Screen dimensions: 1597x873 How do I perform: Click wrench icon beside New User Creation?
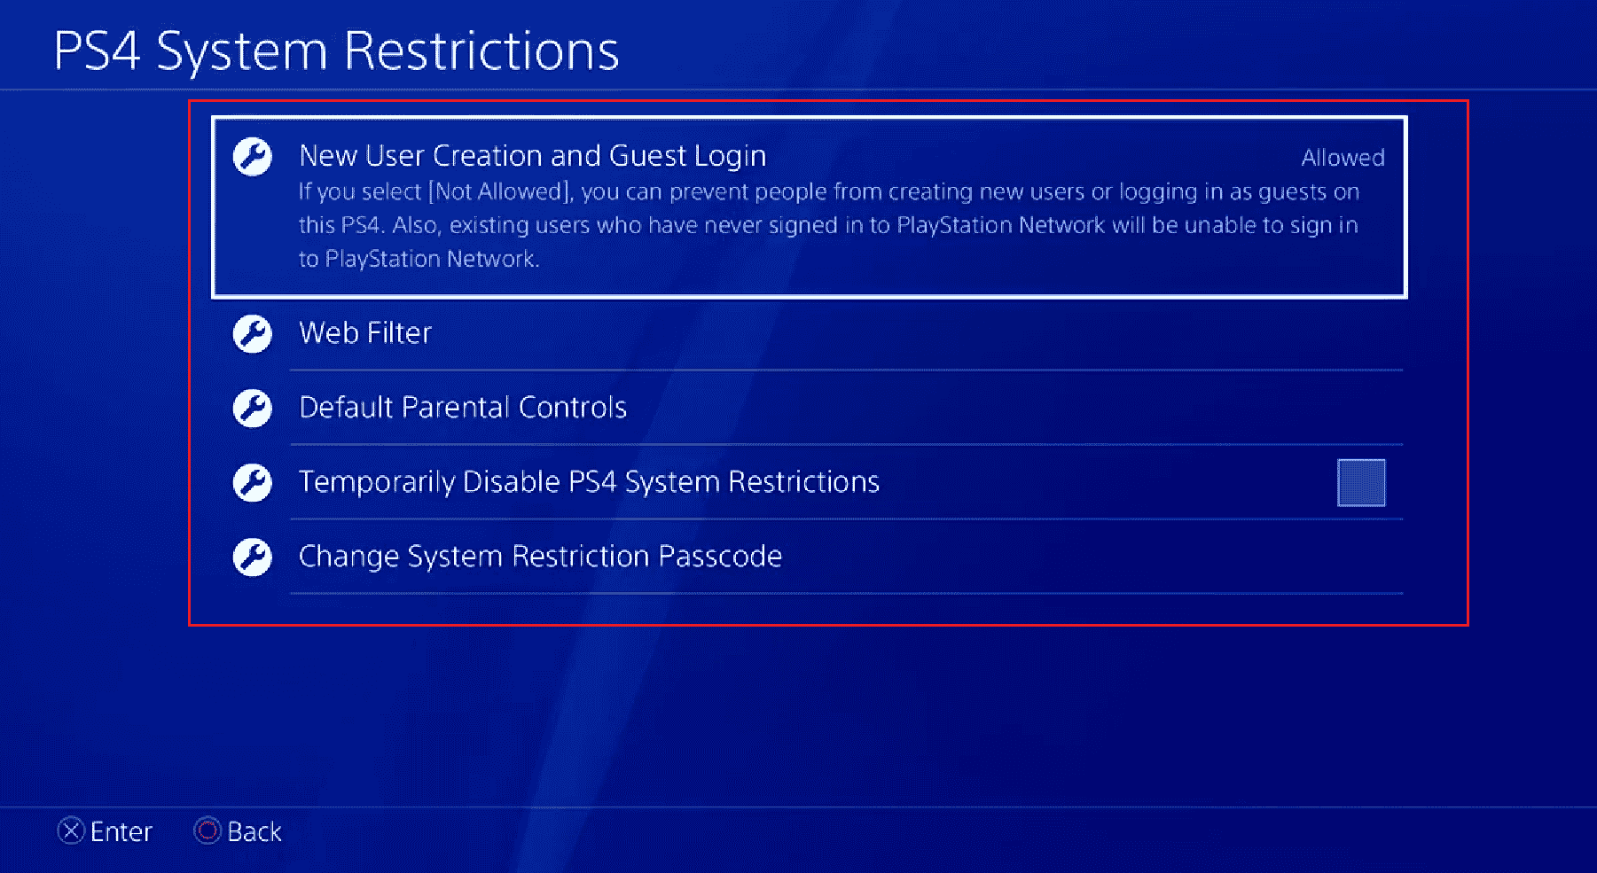253,158
